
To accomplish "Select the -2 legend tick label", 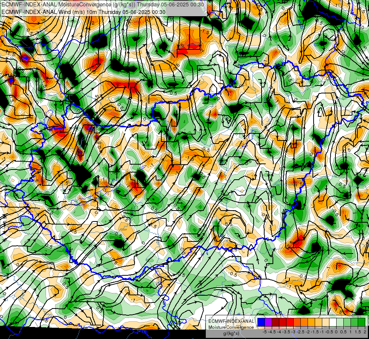I will click(x=308, y=332).
